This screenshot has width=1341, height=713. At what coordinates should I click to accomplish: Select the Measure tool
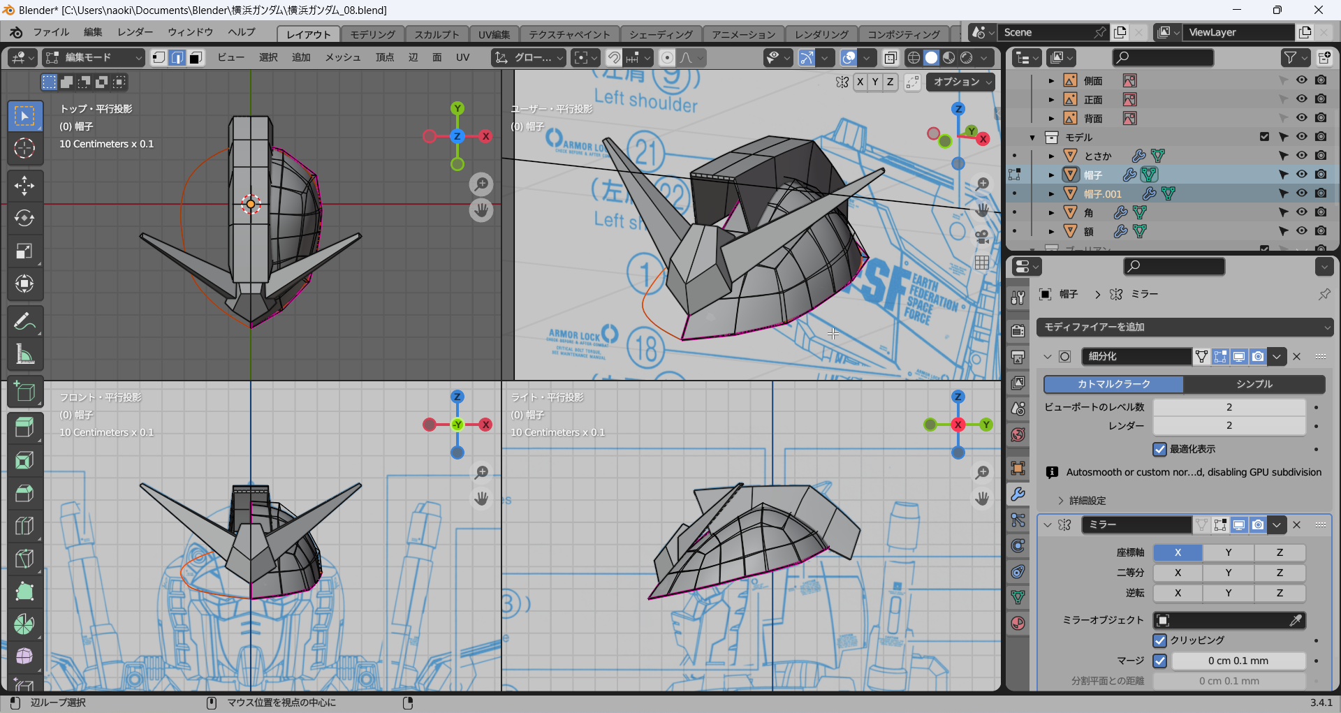point(24,355)
